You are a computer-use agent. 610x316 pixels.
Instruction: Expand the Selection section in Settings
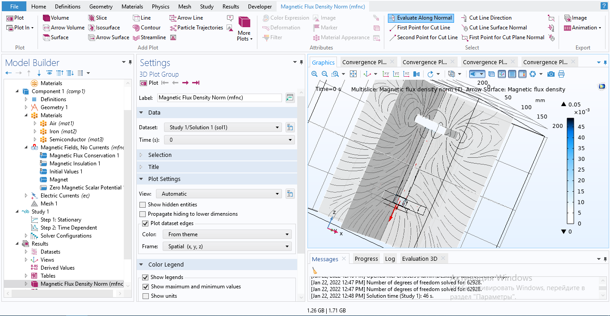[160, 155]
